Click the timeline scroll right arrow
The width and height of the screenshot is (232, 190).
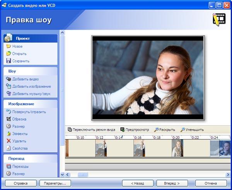pos(228,175)
